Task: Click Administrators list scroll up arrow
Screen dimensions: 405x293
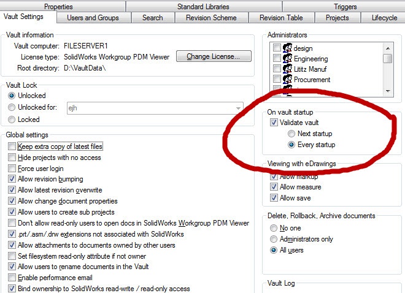Action: [x=388, y=48]
